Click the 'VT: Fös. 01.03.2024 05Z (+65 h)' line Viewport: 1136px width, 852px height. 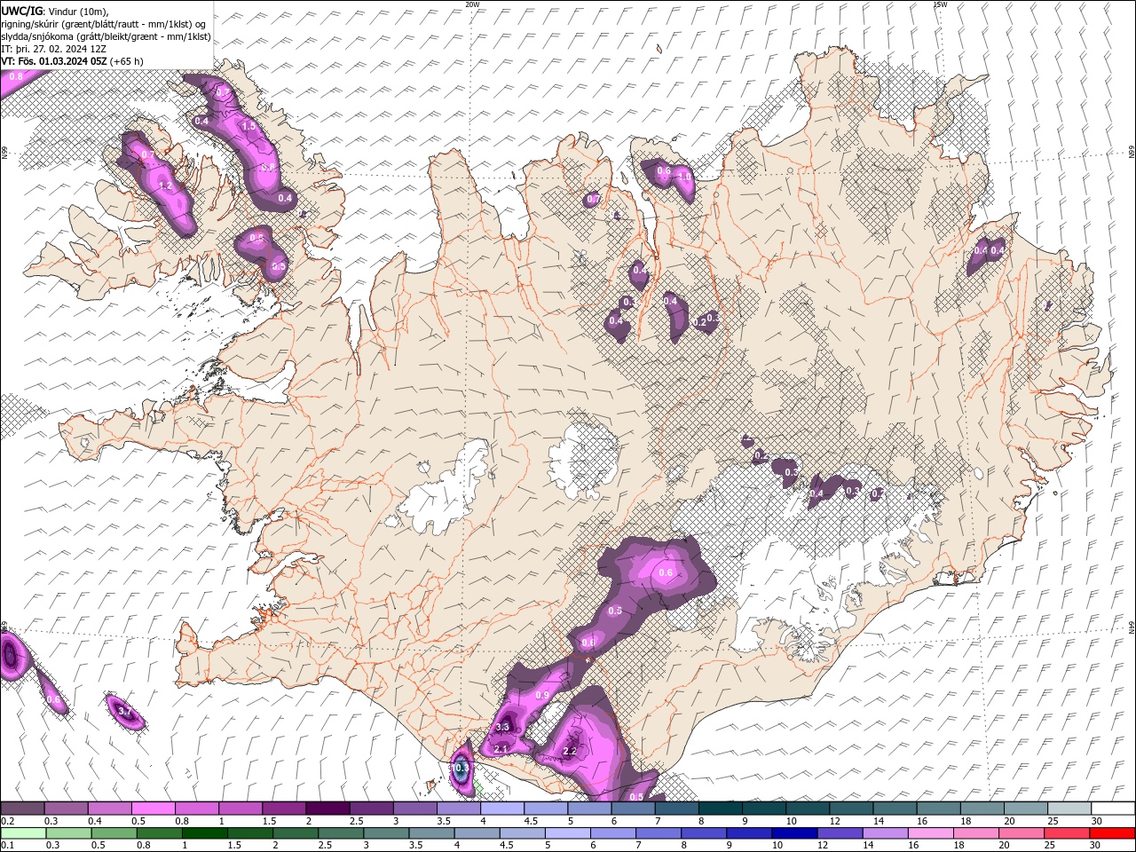(x=73, y=61)
